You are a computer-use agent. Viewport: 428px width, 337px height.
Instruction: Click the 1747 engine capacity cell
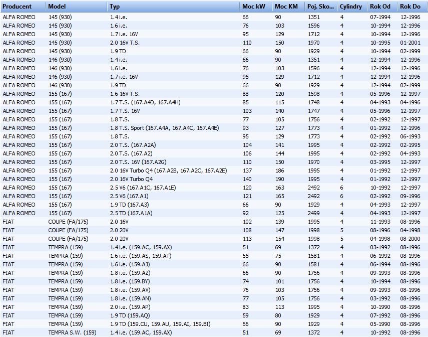pos(314,111)
